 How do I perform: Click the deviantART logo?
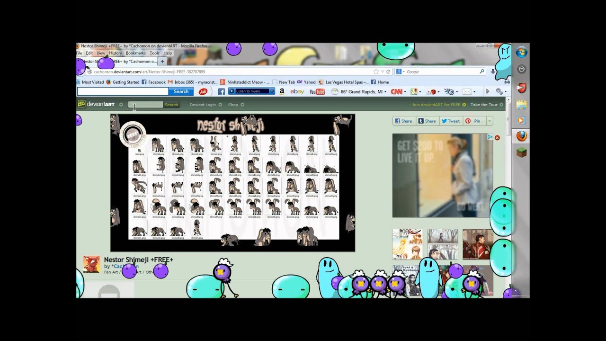(x=96, y=104)
